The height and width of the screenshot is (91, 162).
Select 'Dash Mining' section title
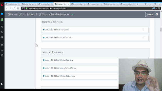tap(58, 52)
